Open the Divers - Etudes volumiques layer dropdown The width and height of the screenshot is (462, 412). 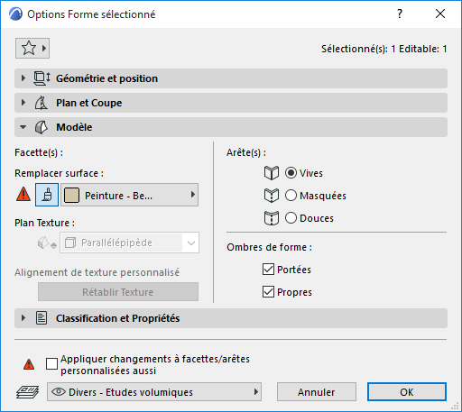pyautogui.click(x=154, y=392)
